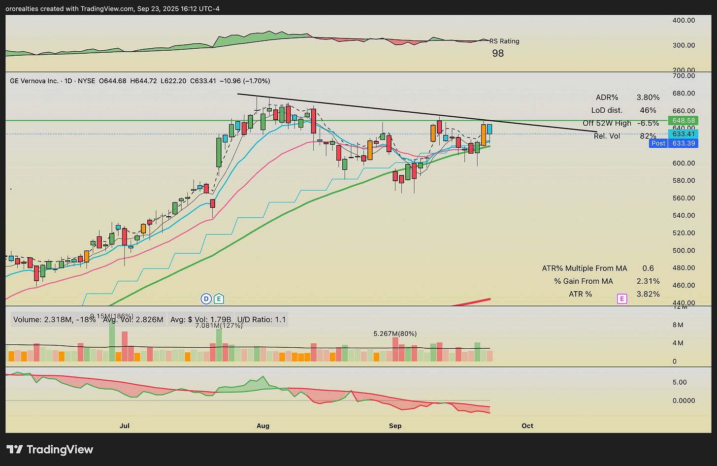Image resolution: width=717 pixels, height=466 pixels.
Task: Click the 4M volume axis label
Action: pyautogui.click(x=678, y=343)
